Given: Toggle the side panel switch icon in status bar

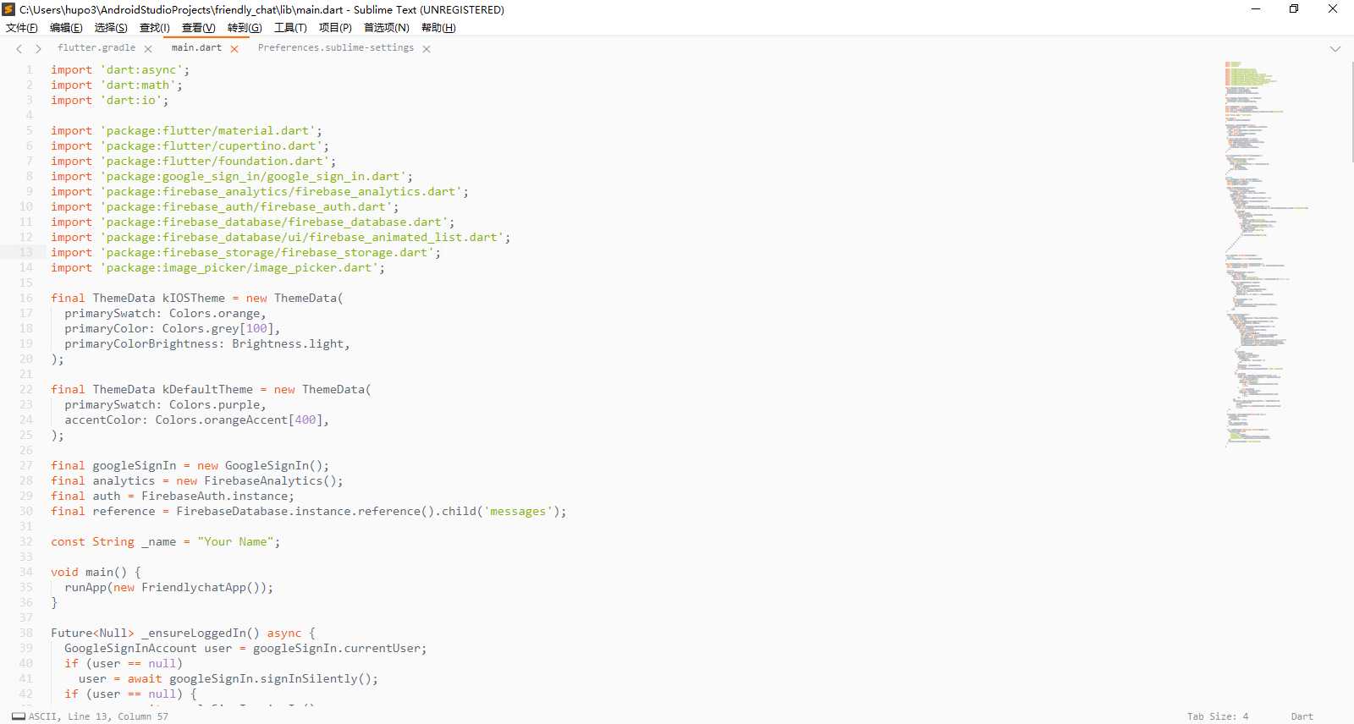Looking at the screenshot, I should (19, 716).
